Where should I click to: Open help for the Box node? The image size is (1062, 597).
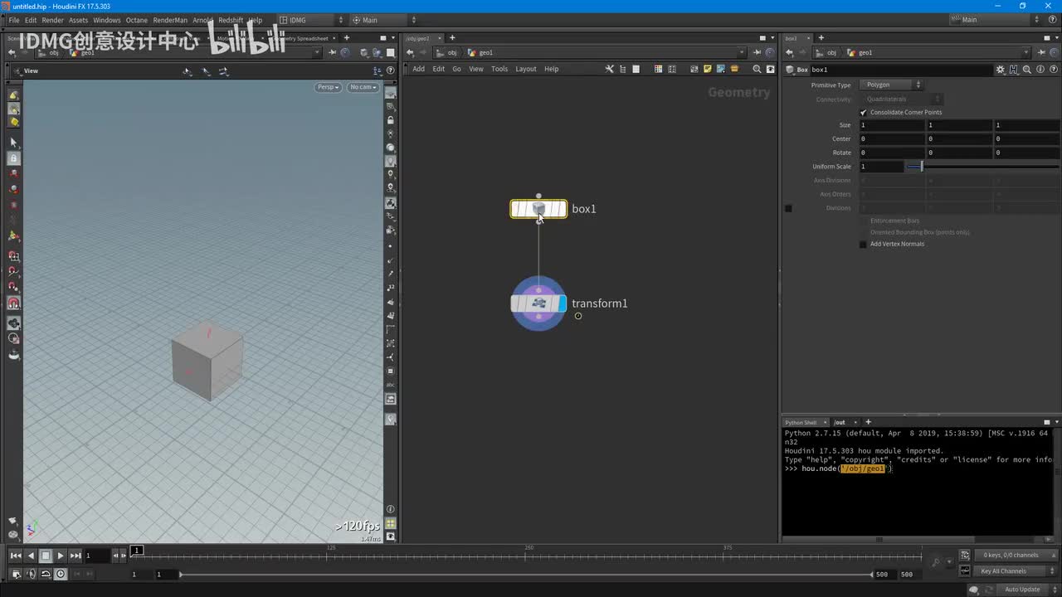coord(1052,70)
